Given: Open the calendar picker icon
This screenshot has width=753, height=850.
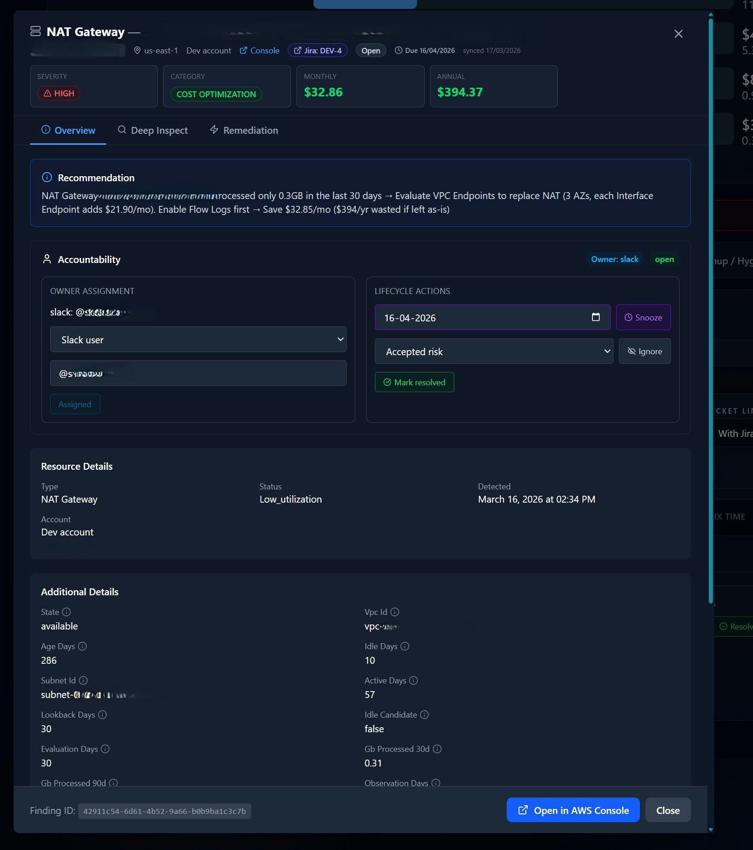Looking at the screenshot, I should [595, 317].
